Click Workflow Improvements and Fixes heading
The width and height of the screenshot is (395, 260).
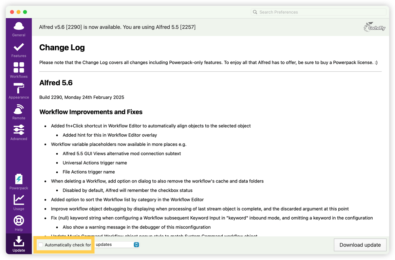pos(91,112)
